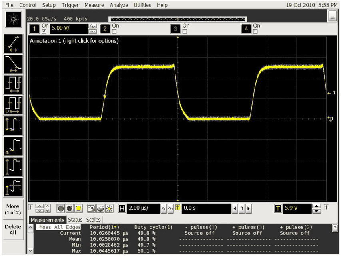Enable the channel 3 On checkbox
The height and width of the screenshot is (256, 341).
coord(185,31)
